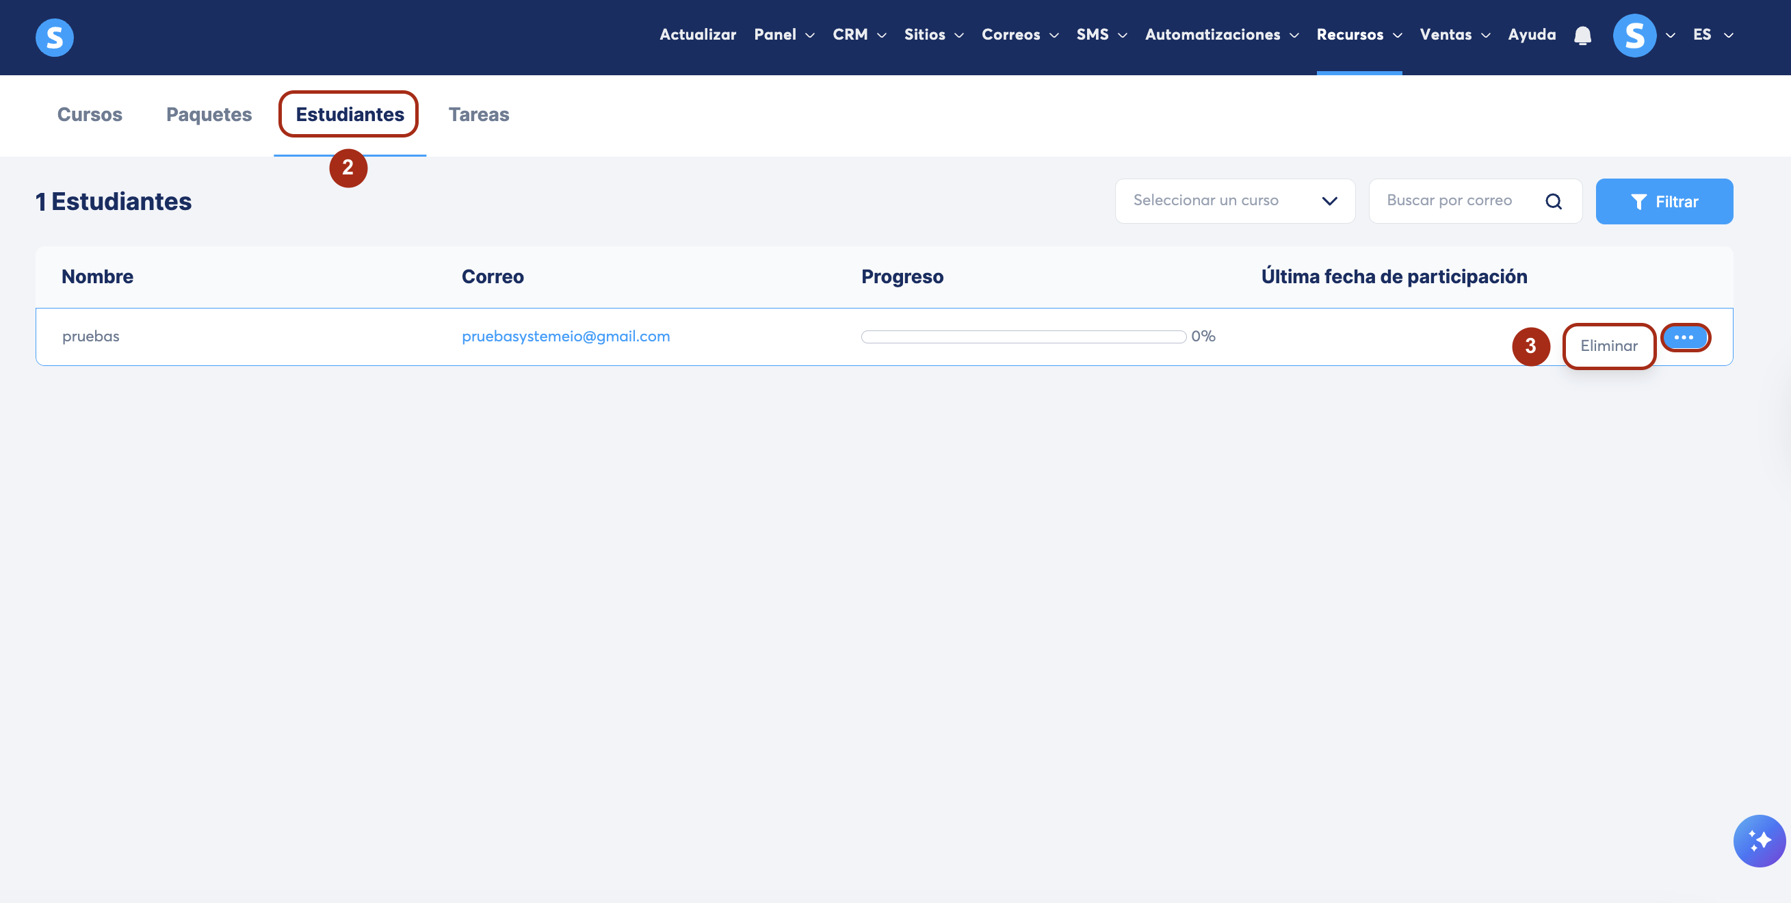Expand the Seleccionar un curso dropdown
This screenshot has height=903, width=1791.
1235,201
